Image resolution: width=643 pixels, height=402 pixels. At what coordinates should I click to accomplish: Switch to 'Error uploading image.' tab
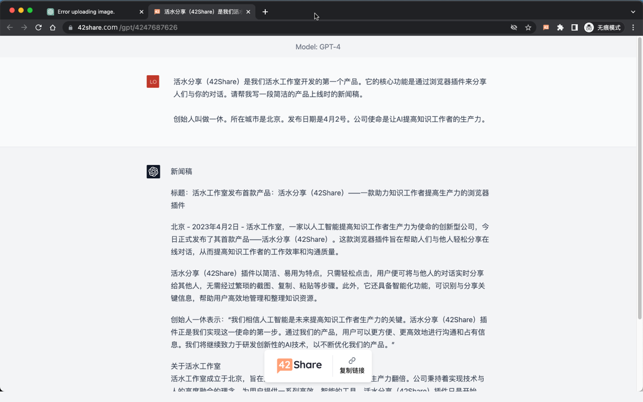point(95,12)
